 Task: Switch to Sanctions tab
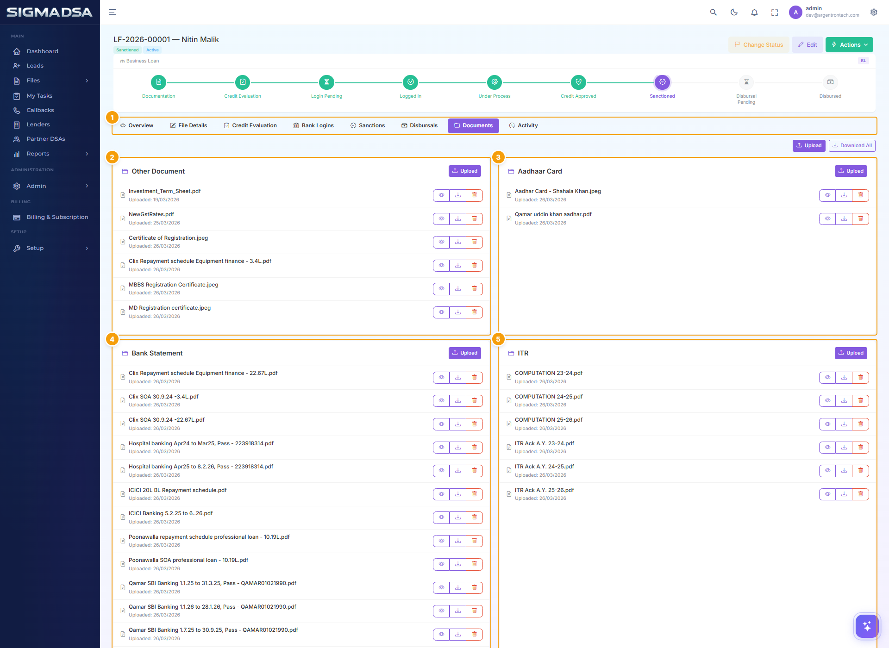[368, 125]
